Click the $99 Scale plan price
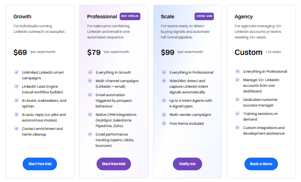 point(167,52)
